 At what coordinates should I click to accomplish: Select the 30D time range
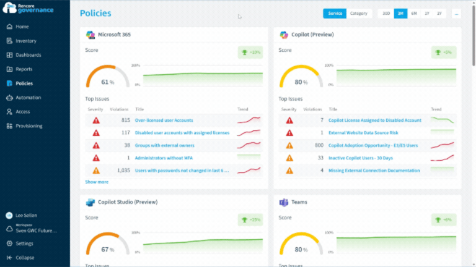click(x=386, y=14)
